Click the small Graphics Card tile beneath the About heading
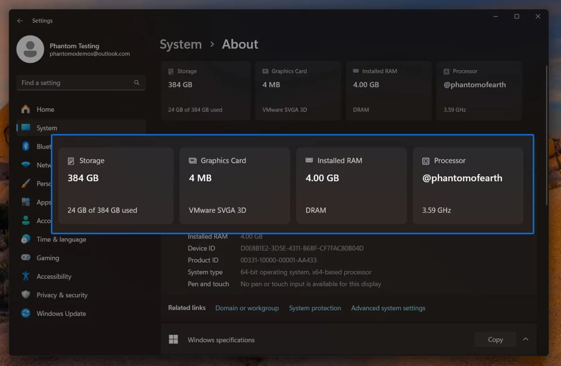Viewport: 561px width, 366px height. 298,91
